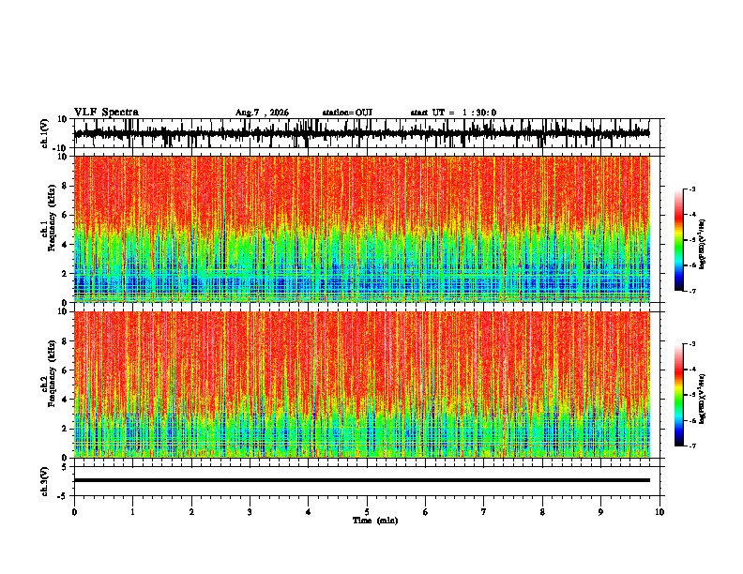This screenshot has height=574, width=743.
Task: Click the "3" tick on the Time axis
Action: click(x=250, y=512)
